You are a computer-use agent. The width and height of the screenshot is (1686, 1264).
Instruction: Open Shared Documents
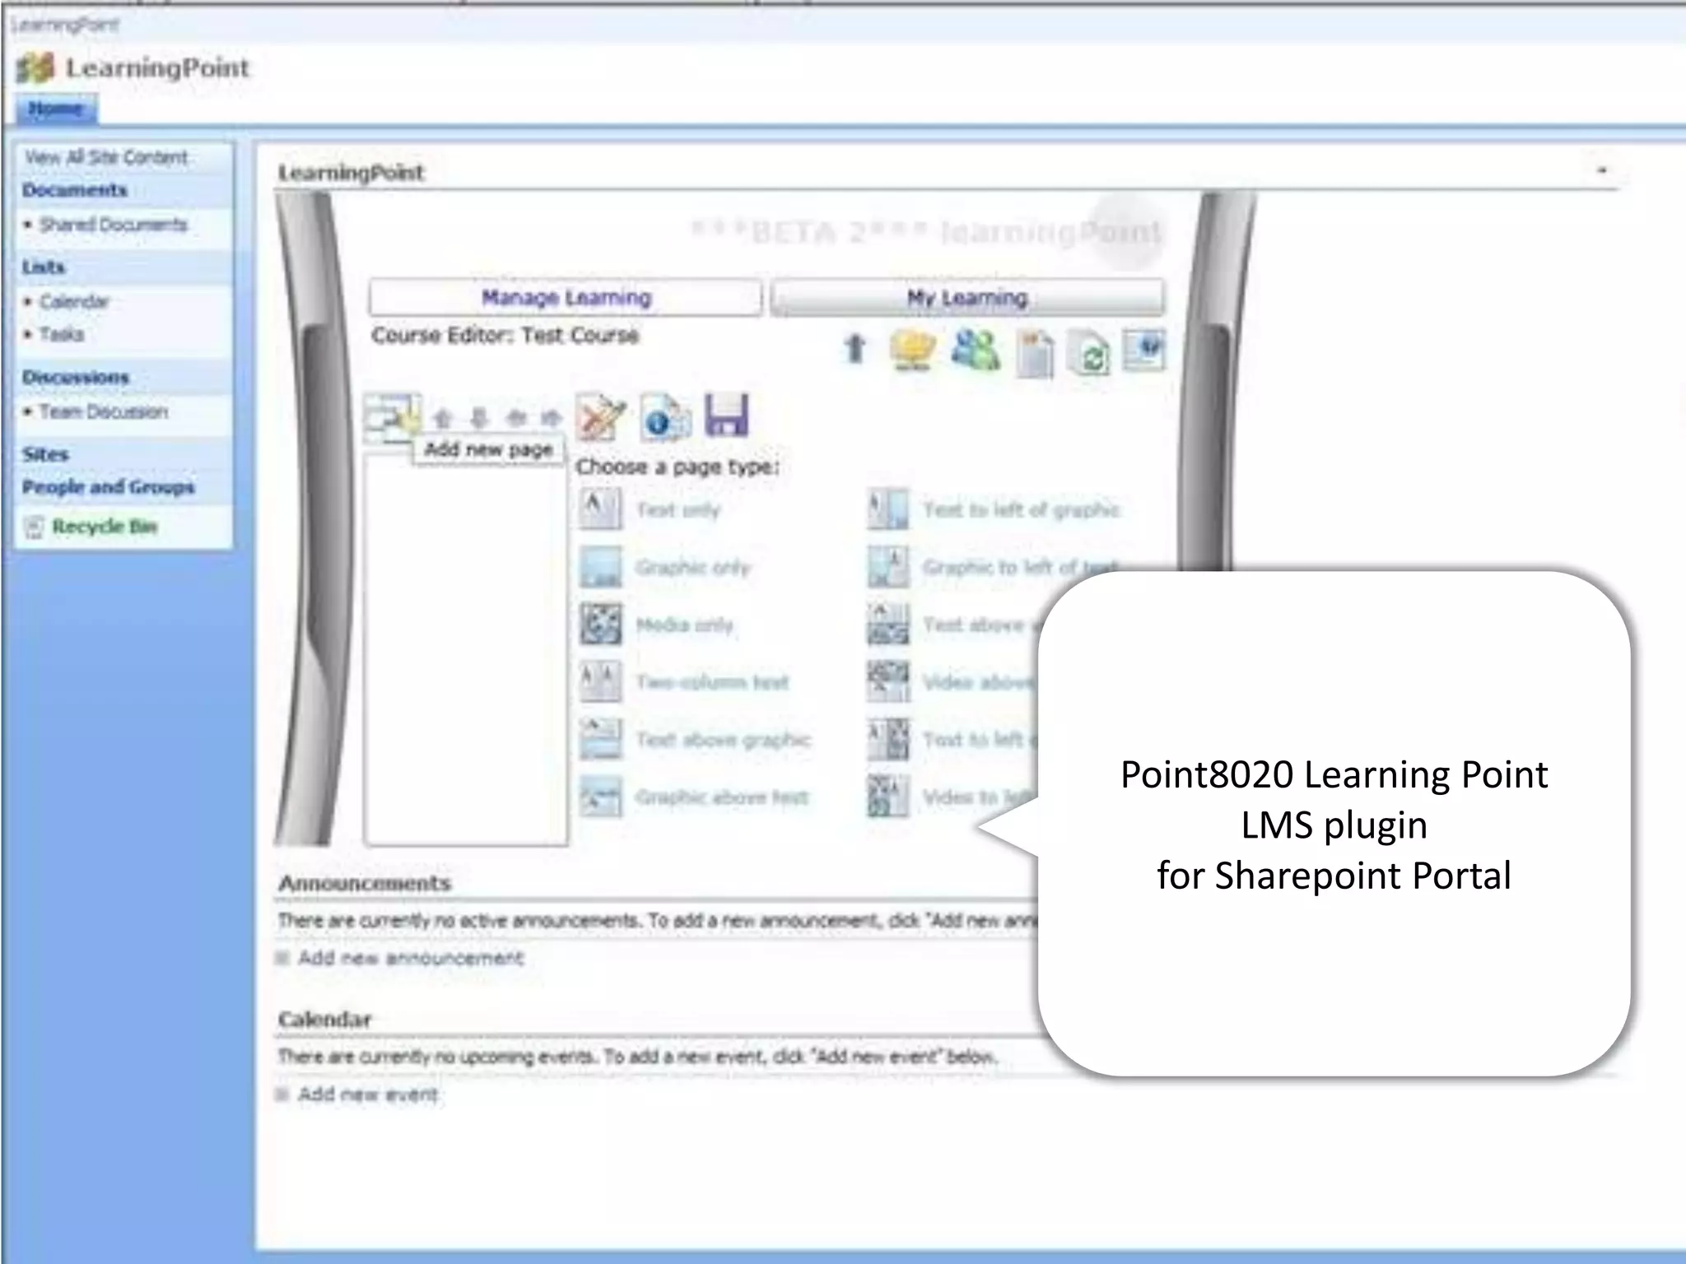[114, 225]
